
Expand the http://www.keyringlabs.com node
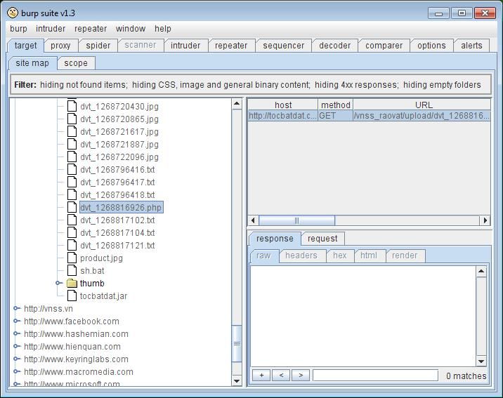click(17, 359)
